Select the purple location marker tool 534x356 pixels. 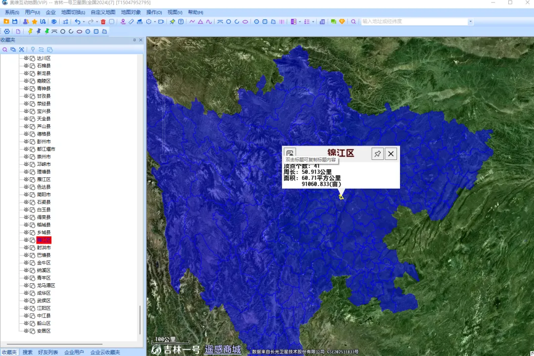point(123,21)
